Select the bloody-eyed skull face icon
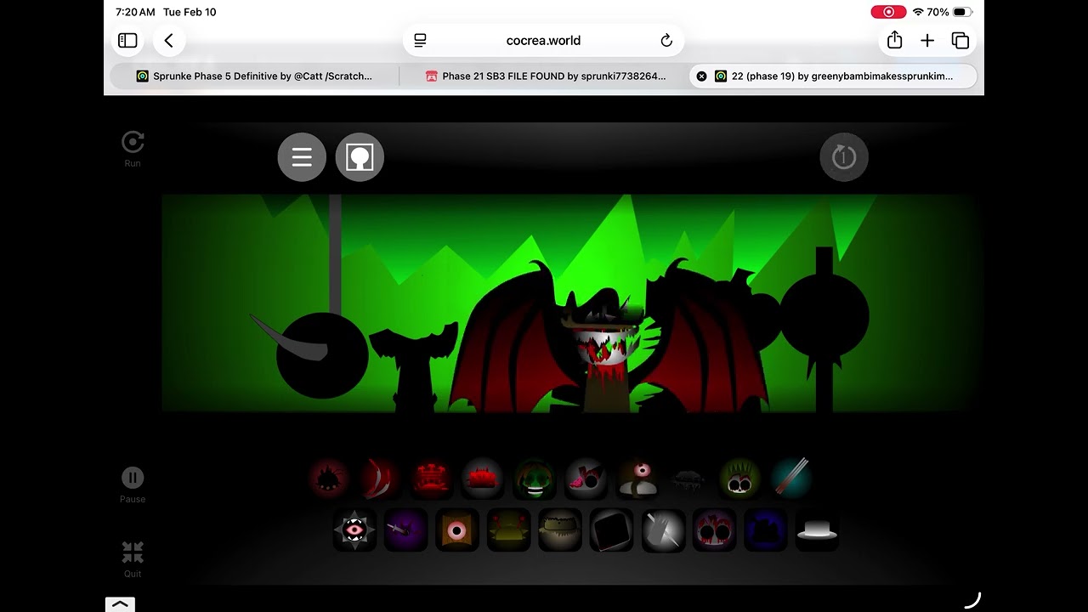Image resolution: width=1088 pixels, height=612 pixels. tap(714, 530)
